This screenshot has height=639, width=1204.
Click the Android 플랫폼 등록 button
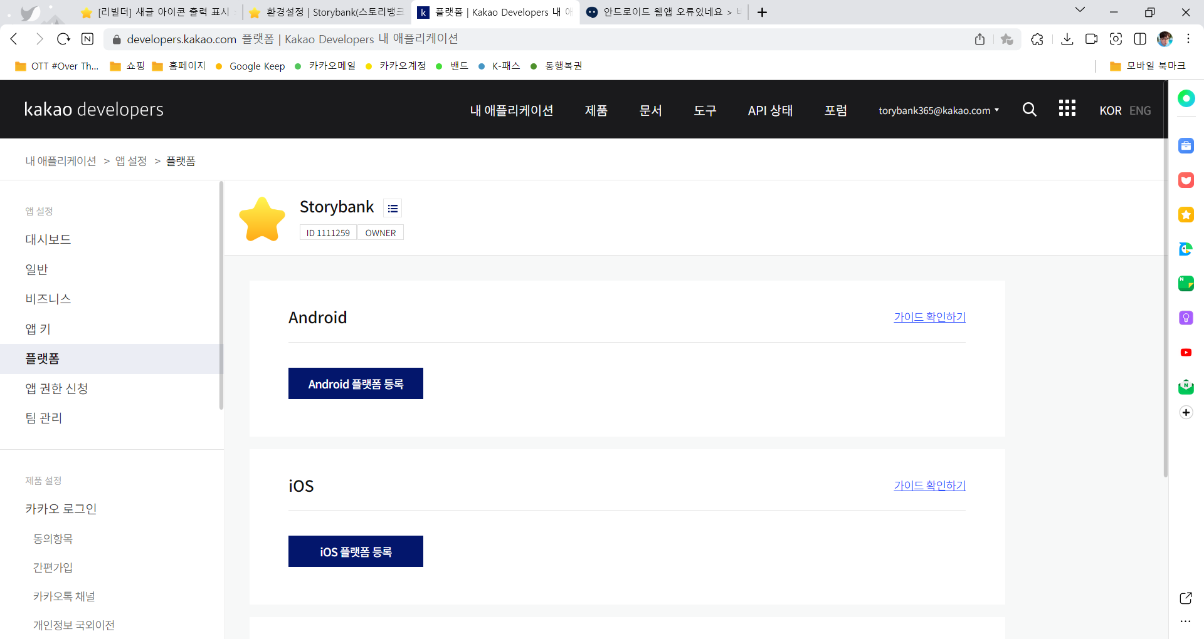(356, 383)
